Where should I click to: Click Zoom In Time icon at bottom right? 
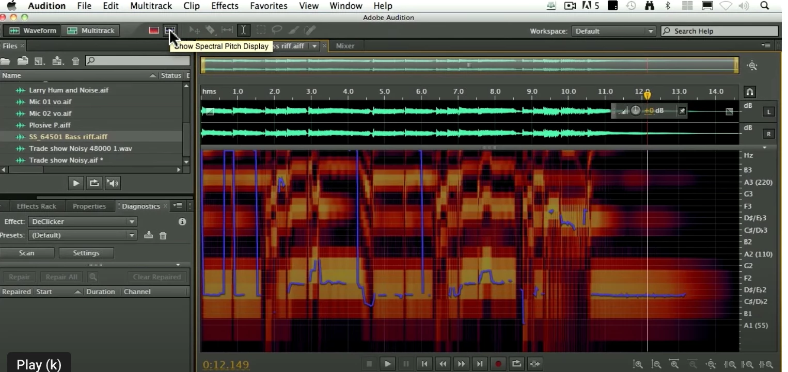click(674, 364)
